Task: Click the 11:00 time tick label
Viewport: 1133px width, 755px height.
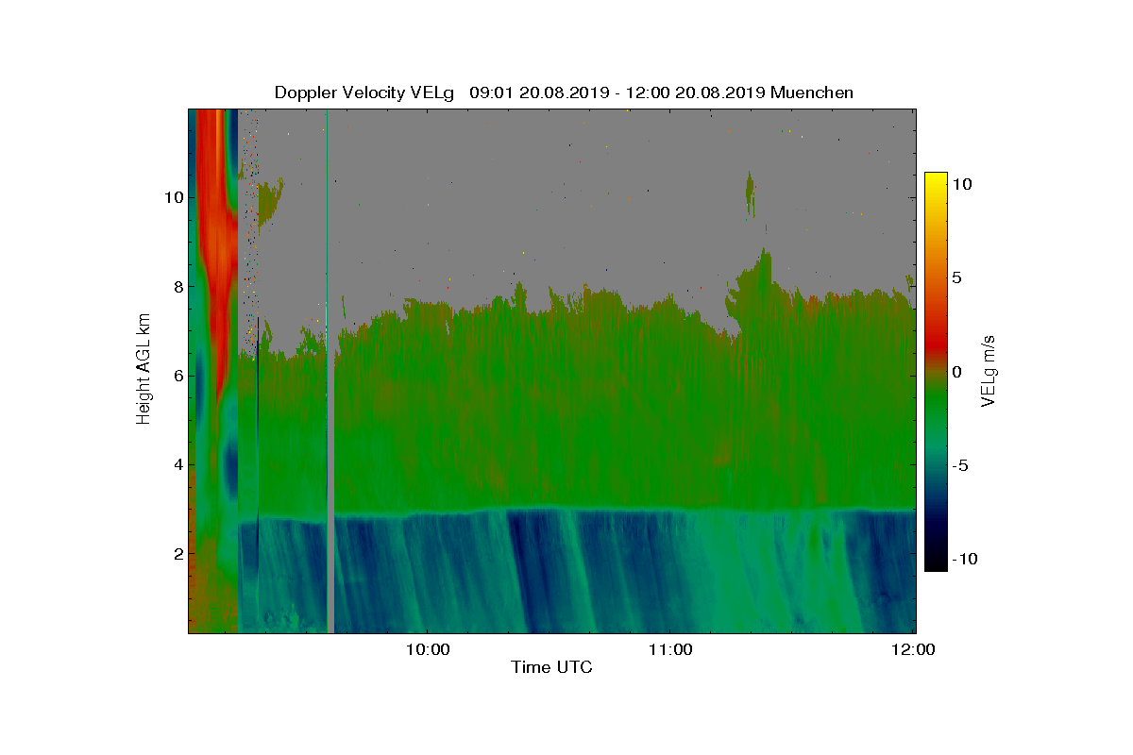Action: [x=670, y=649]
